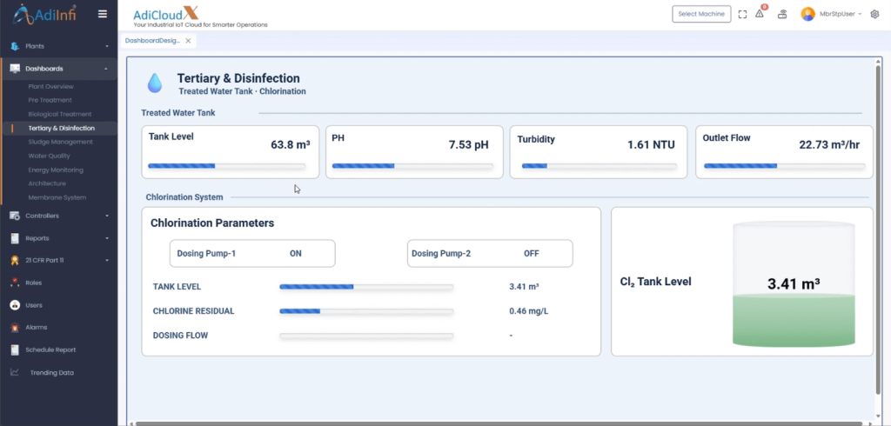Click the 22.73 m³/hr value
891x426 pixels.
point(829,145)
